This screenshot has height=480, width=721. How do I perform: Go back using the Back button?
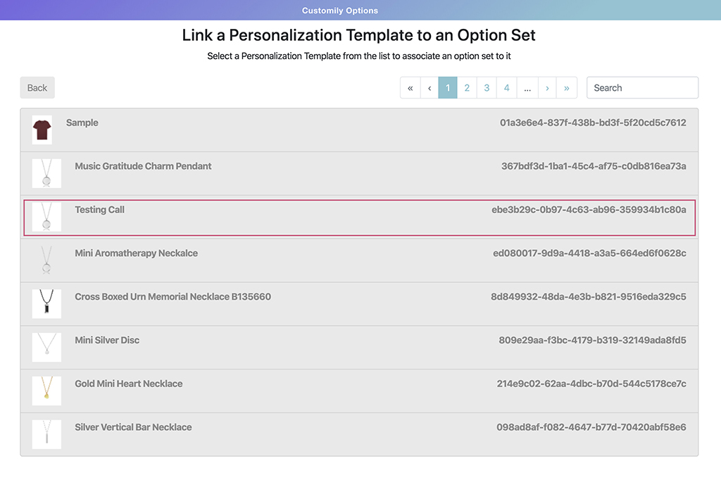[x=37, y=88]
